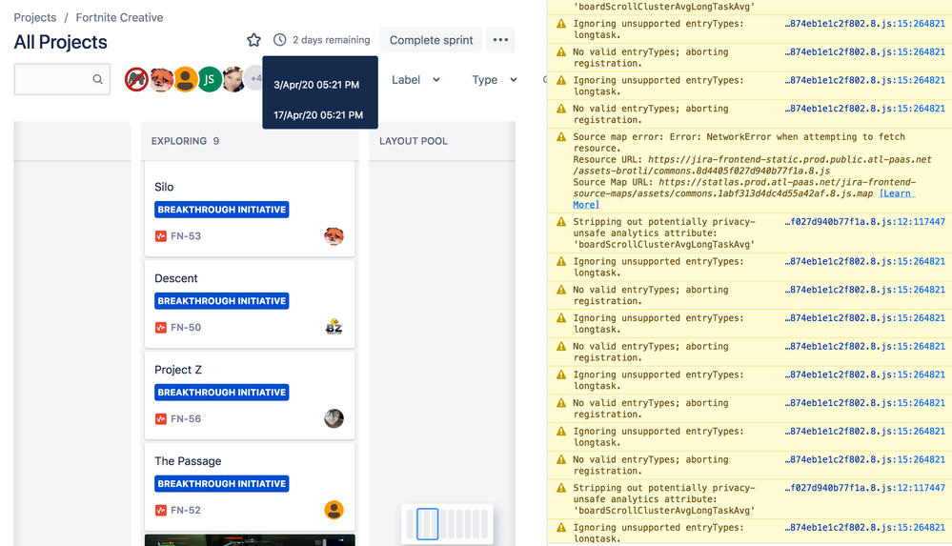This screenshot has width=952, height=546.
Task: Open issue key FN-50
Action: pos(186,328)
